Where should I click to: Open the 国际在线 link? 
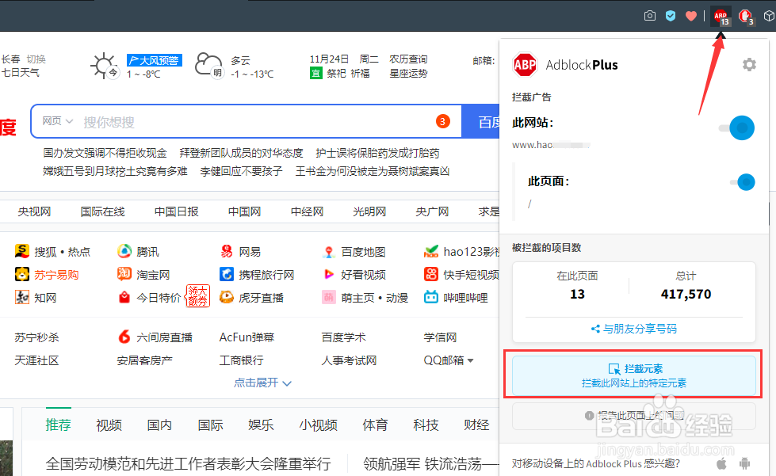(102, 211)
